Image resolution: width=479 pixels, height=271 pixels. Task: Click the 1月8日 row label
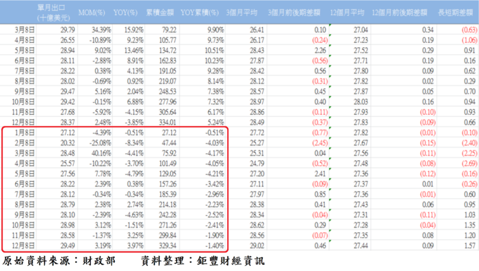point(24,133)
